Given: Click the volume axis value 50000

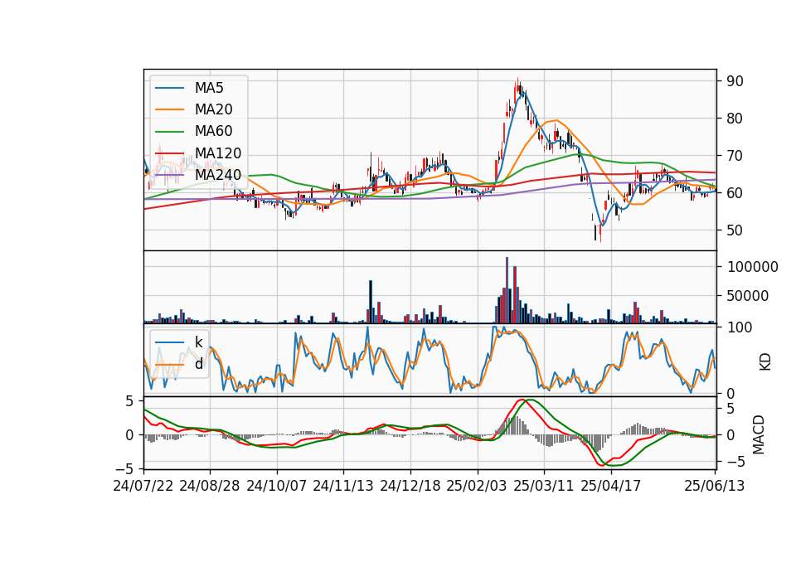Looking at the screenshot, I should pyautogui.click(x=748, y=296).
